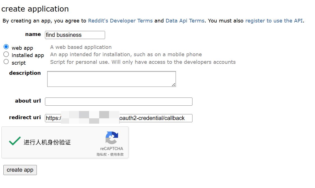The width and height of the screenshot is (315, 188).
Task: Open Reddit's Developer Terms link
Action: pyautogui.click(x=120, y=21)
